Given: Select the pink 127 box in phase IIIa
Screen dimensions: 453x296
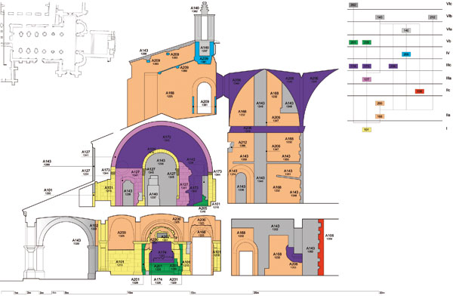Looking at the screenshot, I should 366,79.
